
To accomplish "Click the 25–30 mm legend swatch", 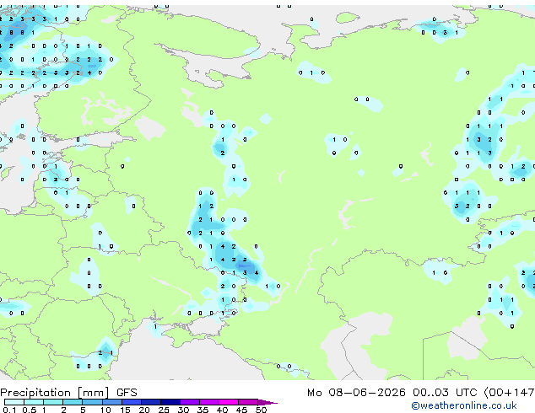I will pos(170,402).
